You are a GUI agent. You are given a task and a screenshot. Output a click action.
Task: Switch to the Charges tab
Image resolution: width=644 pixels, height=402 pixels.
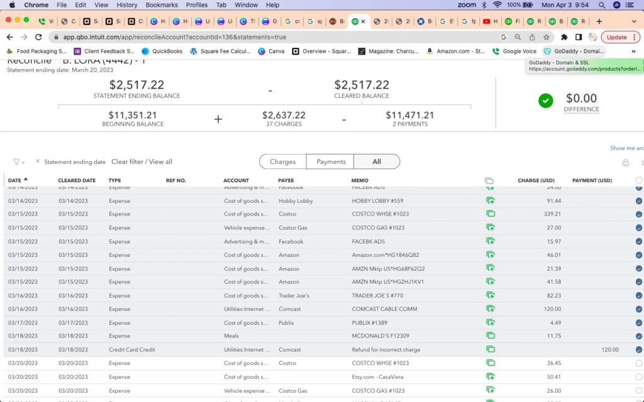point(282,161)
